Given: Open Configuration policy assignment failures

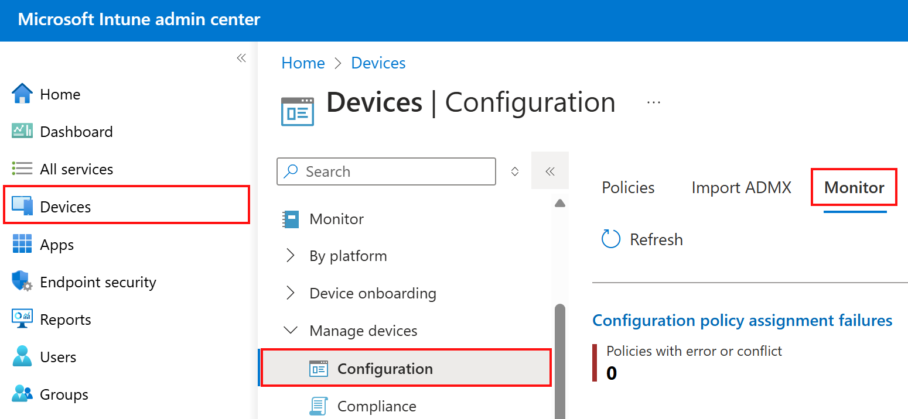Looking at the screenshot, I should coord(742,320).
